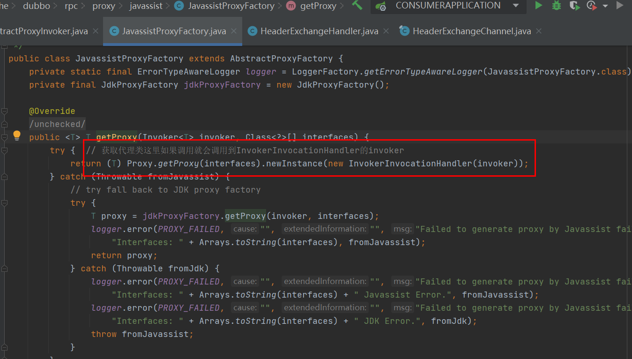Click the @Override annotation
The image size is (632, 359).
tap(52, 111)
